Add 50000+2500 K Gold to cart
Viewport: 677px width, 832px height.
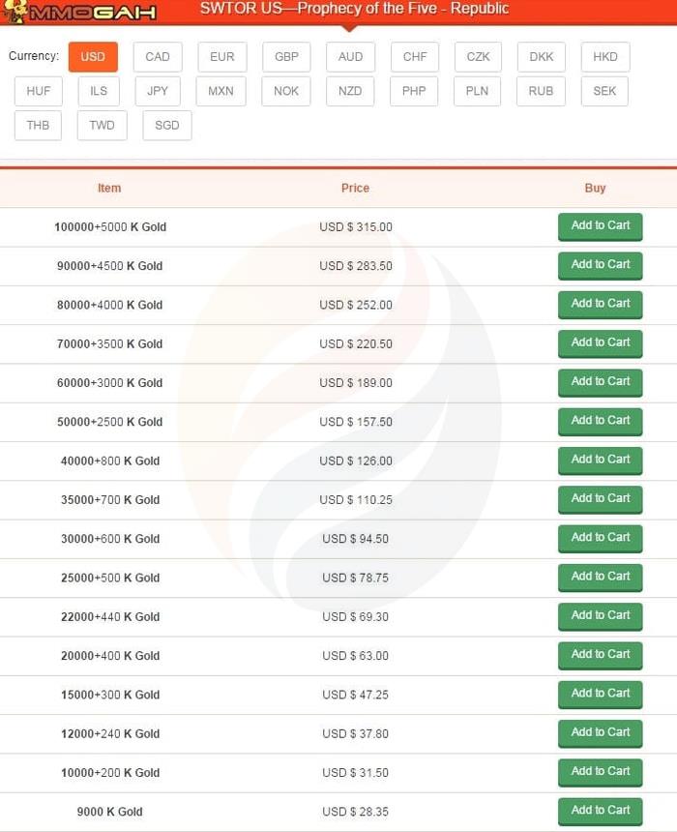[600, 421]
